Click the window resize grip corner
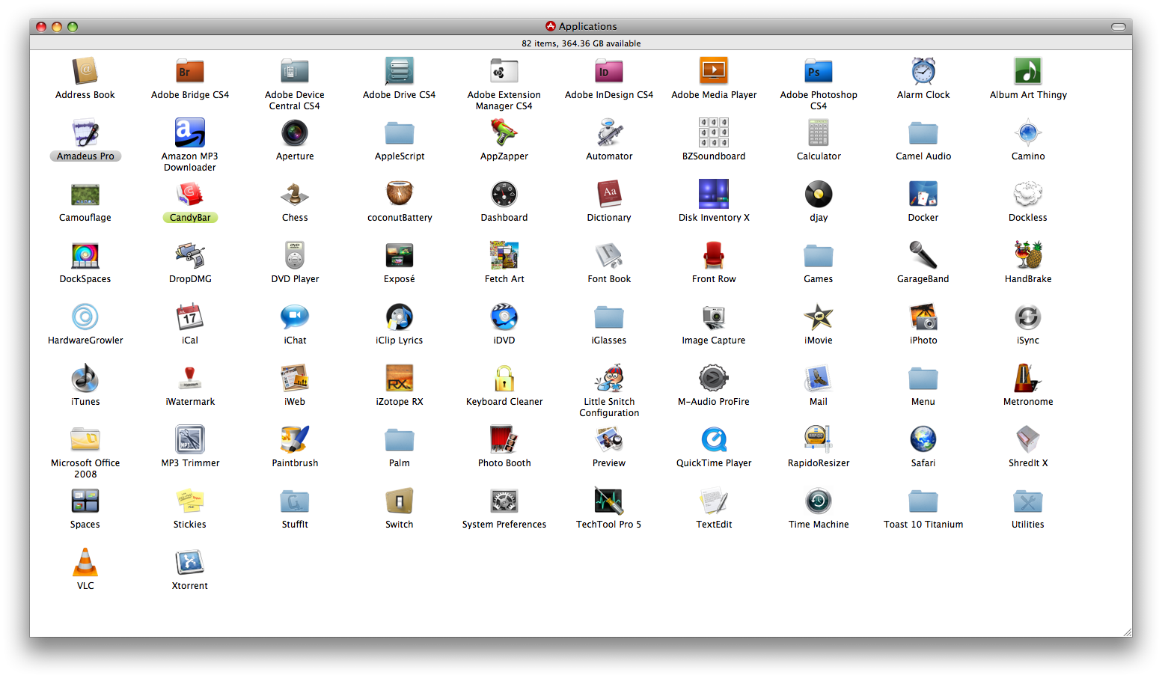 [x=1127, y=632]
